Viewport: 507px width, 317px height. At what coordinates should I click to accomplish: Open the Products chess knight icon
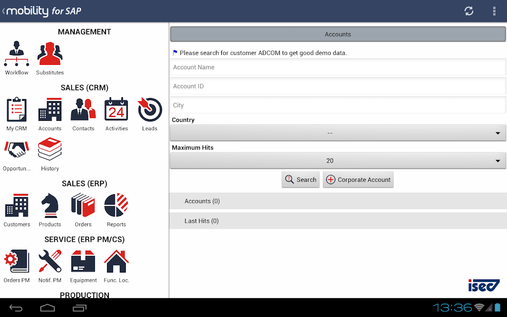click(x=50, y=206)
